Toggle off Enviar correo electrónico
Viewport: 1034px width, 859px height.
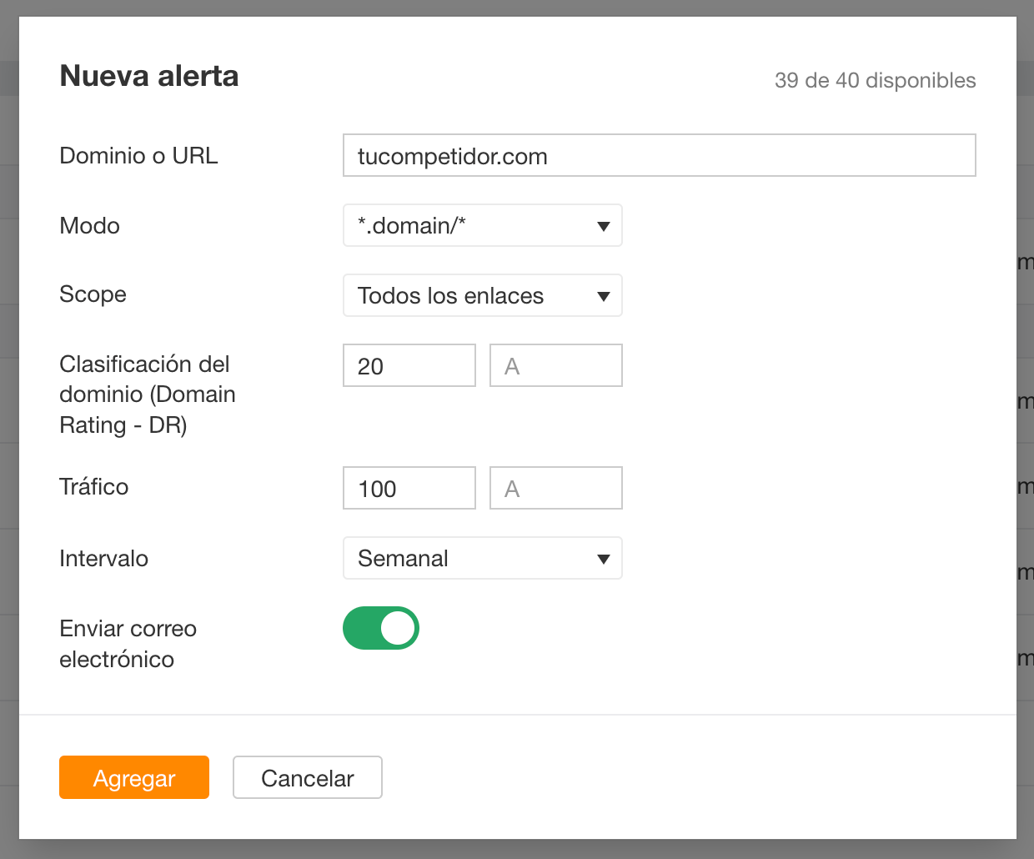[x=380, y=628]
